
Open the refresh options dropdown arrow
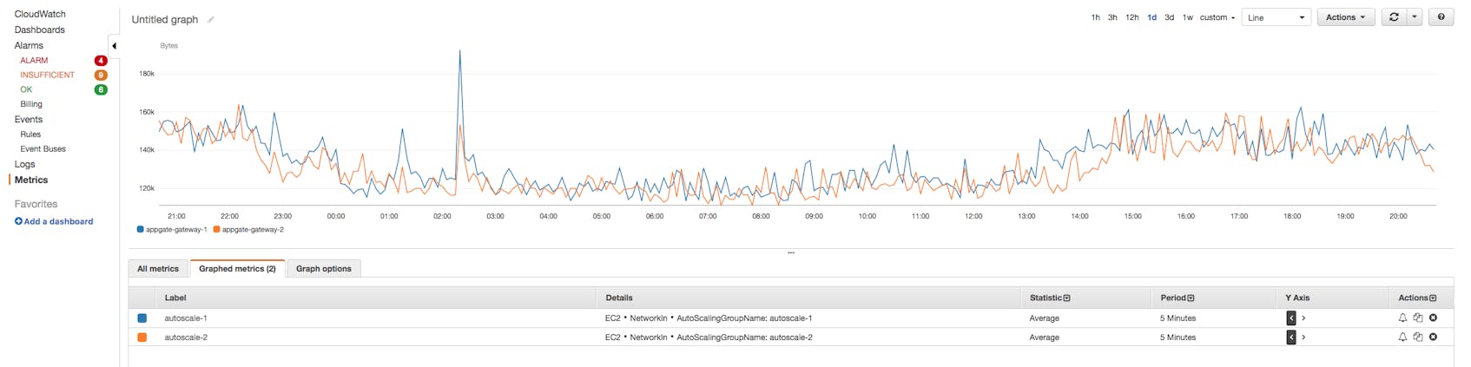[x=1415, y=17]
